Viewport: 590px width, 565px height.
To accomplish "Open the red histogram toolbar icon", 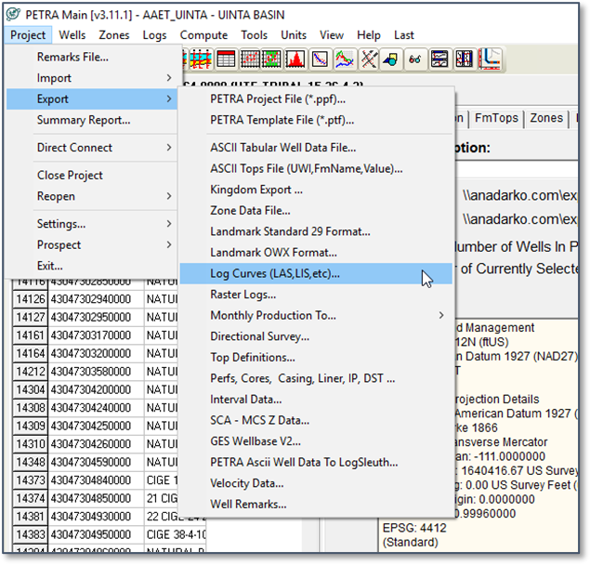I will point(295,59).
